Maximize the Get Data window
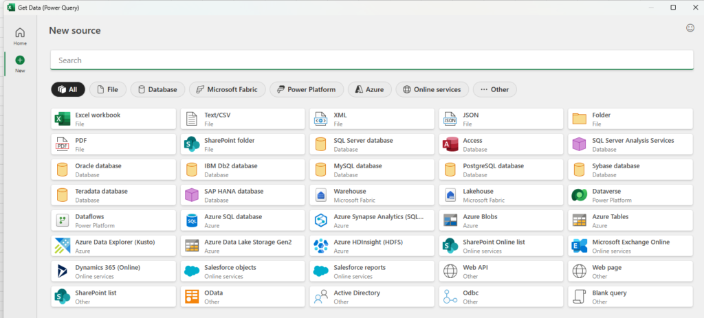The width and height of the screenshot is (704, 318). [673, 7]
